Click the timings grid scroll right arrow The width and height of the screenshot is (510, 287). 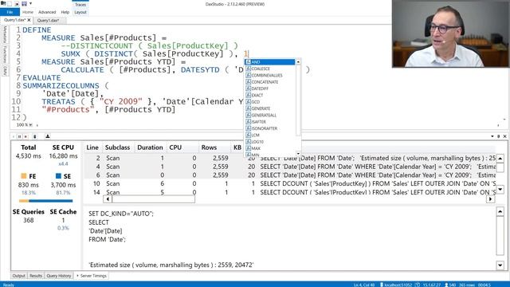[x=491, y=199]
